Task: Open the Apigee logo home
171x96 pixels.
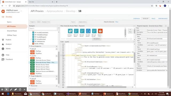Action: coord(3,11)
